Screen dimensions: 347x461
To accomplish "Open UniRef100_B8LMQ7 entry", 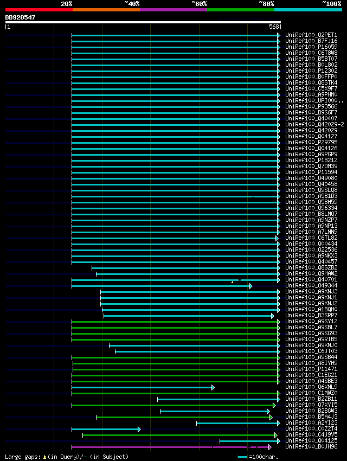I will click(x=311, y=214).
